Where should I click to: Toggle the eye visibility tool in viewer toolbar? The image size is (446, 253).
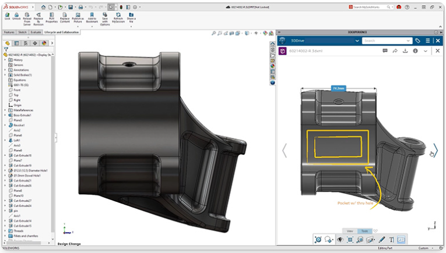click(340, 240)
